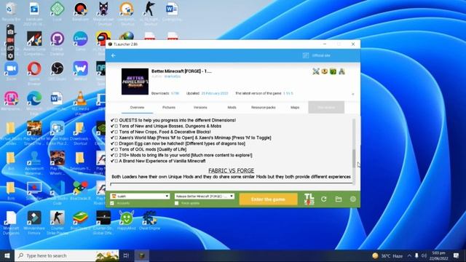The width and height of the screenshot is (466, 262).
Task: Click the refresh icon in launcher footer
Action: [323, 199]
